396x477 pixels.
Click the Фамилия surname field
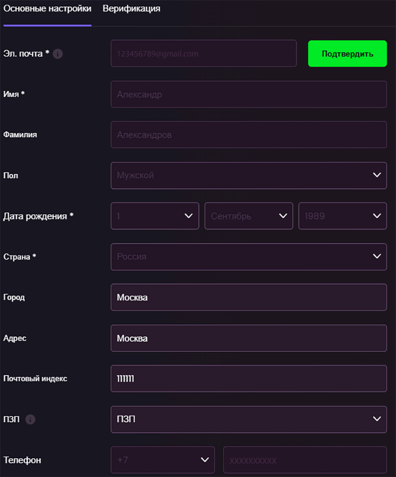[x=248, y=135]
